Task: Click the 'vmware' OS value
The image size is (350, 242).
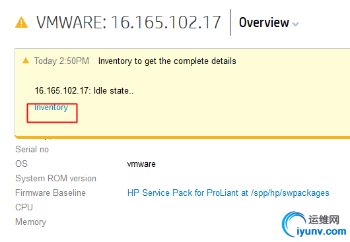Action: [x=141, y=164]
